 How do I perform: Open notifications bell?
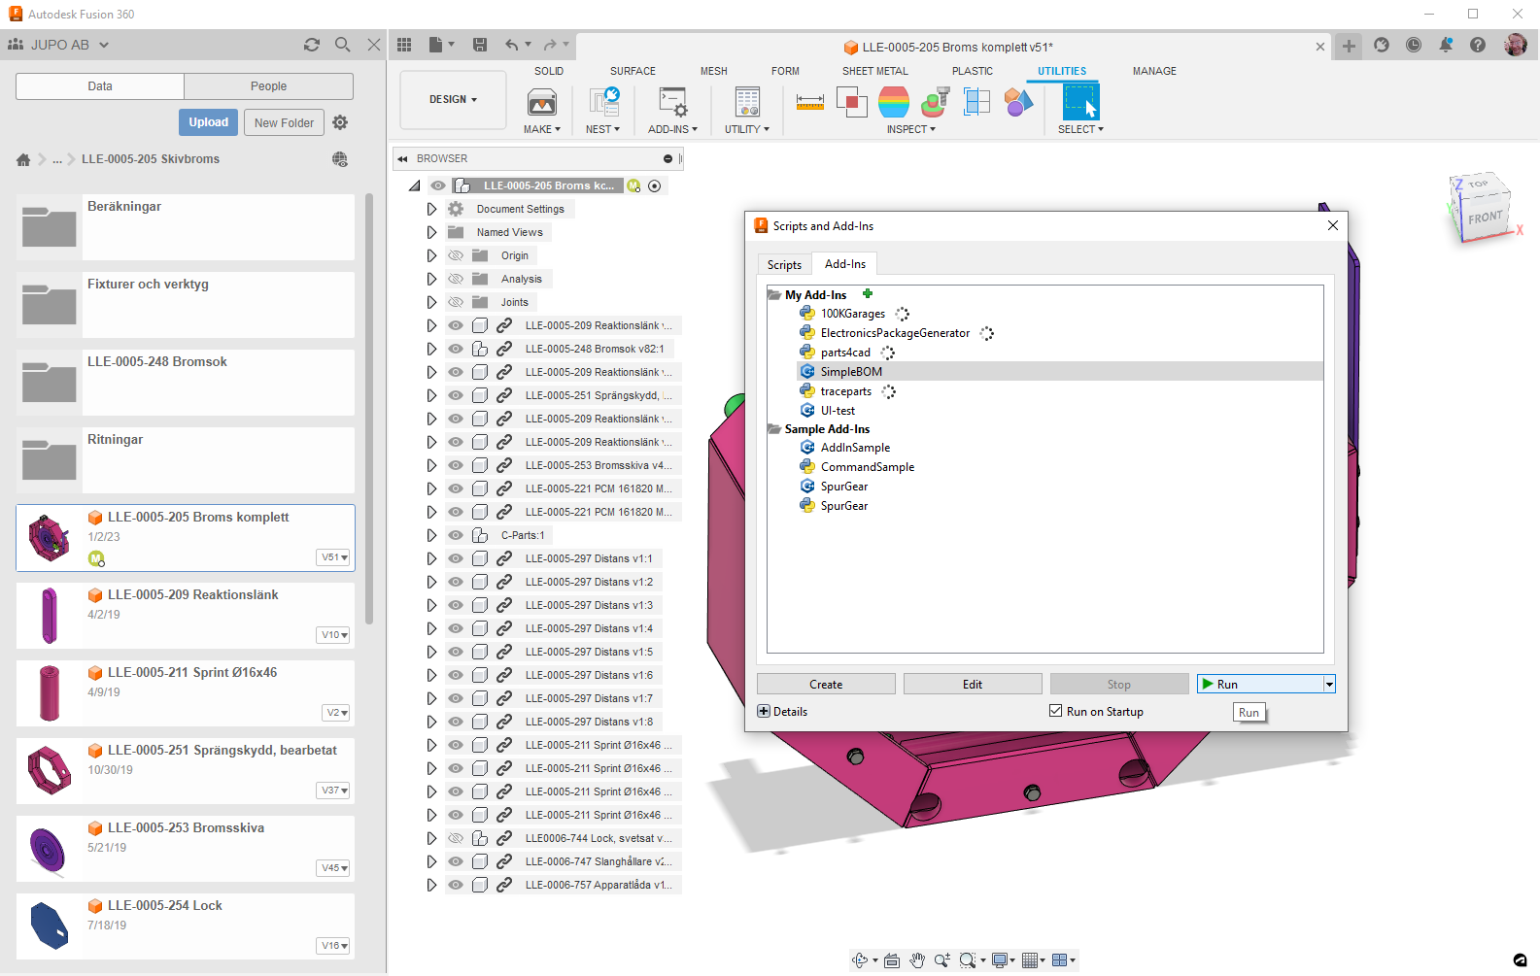coord(1446,45)
